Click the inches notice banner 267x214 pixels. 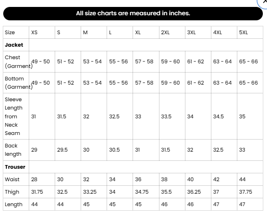coord(133,13)
